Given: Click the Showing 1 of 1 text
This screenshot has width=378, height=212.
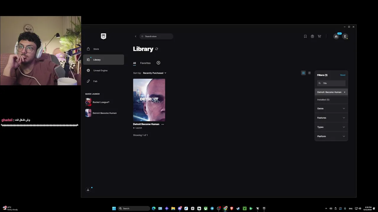Looking at the screenshot, I should [x=141, y=135].
